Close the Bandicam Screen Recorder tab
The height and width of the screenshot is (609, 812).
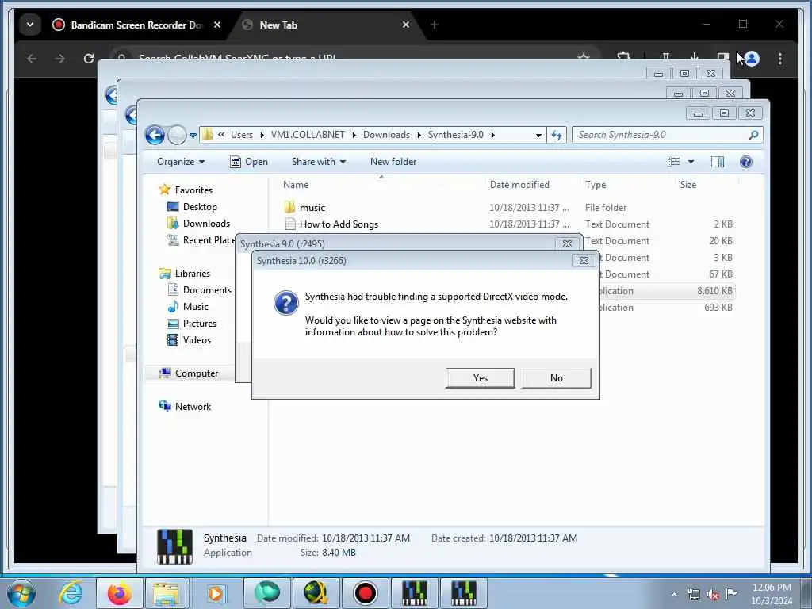217,25
